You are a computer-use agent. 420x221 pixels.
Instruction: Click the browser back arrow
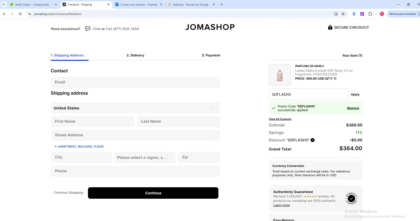pos(4,14)
